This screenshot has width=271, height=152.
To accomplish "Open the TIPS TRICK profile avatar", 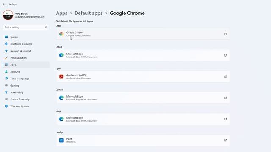I will pyautogui.click(x=8, y=15).
